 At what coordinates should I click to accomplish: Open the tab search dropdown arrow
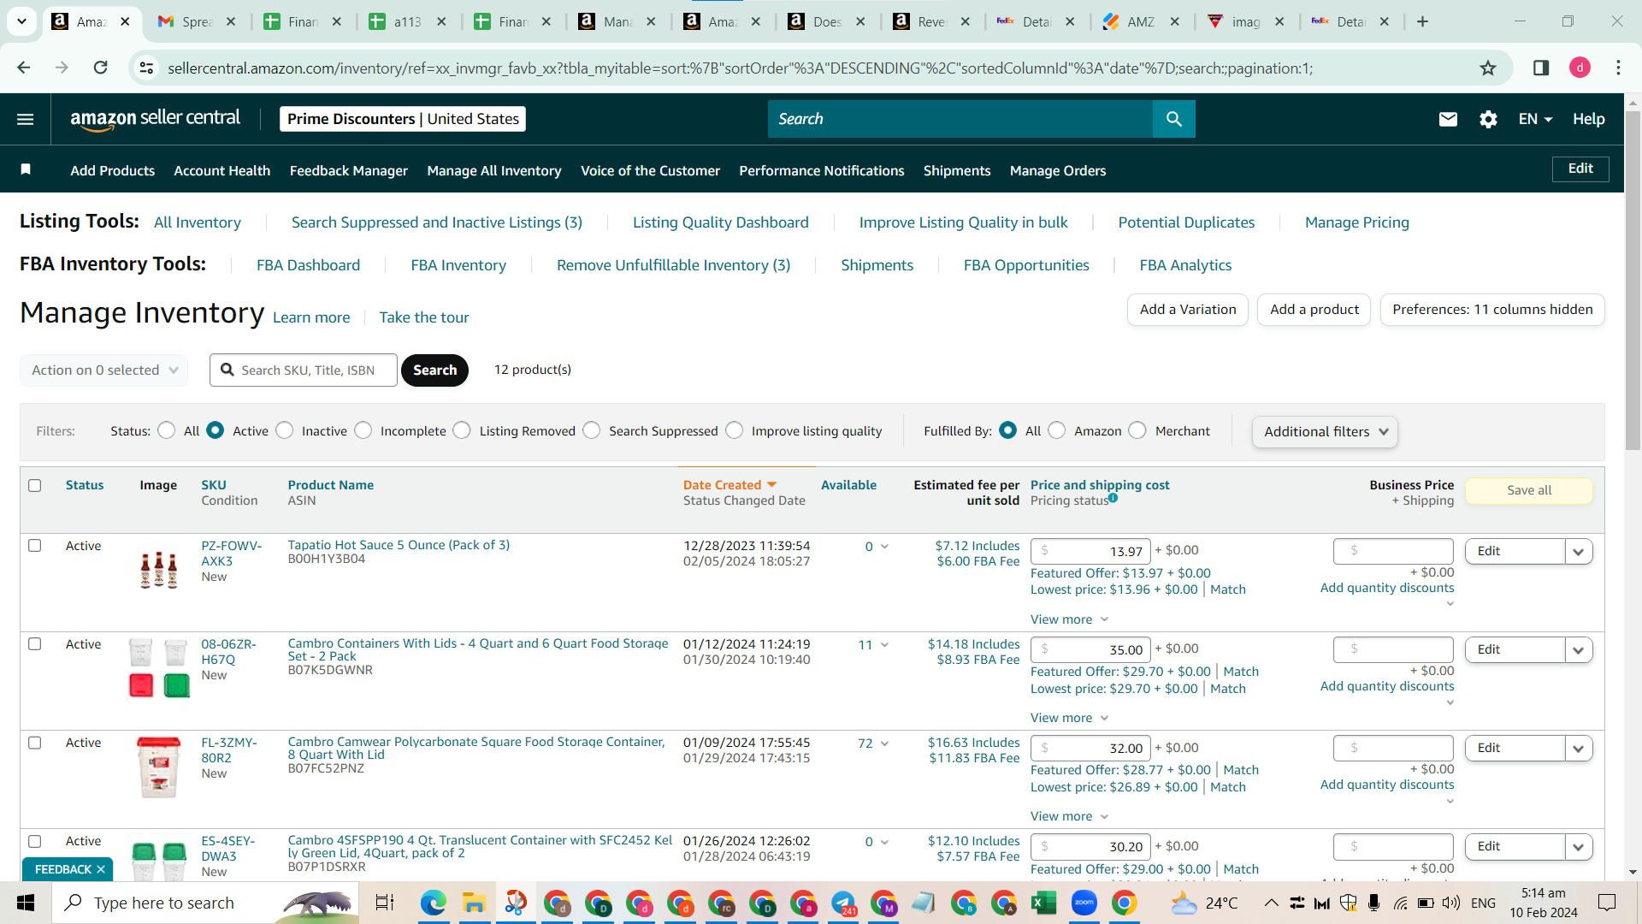pyautogui.click(x=21, y=21)
